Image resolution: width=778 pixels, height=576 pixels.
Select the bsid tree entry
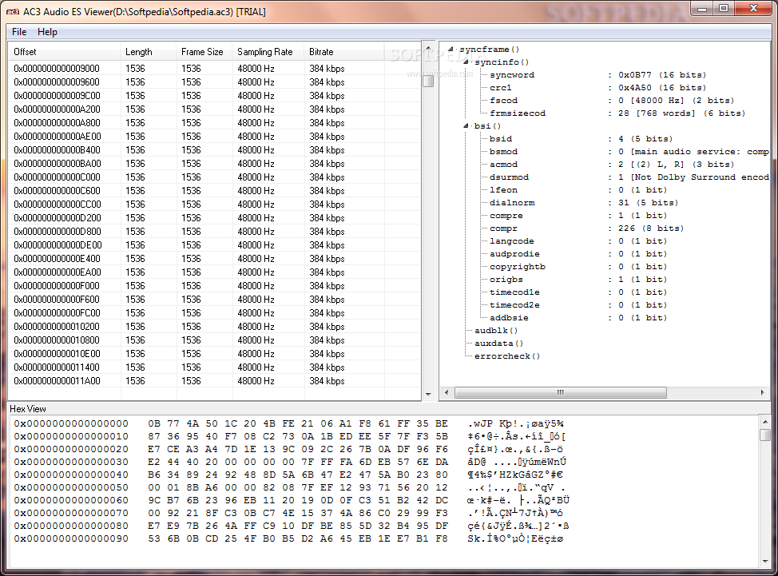coord(581,139)
